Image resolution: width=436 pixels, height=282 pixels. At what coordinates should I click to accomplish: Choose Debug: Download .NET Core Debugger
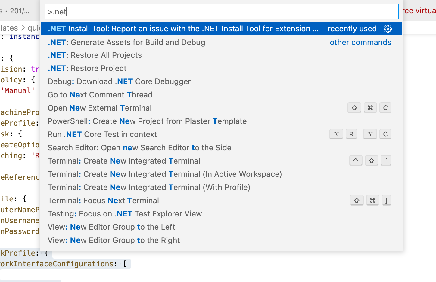pos(119,81)
